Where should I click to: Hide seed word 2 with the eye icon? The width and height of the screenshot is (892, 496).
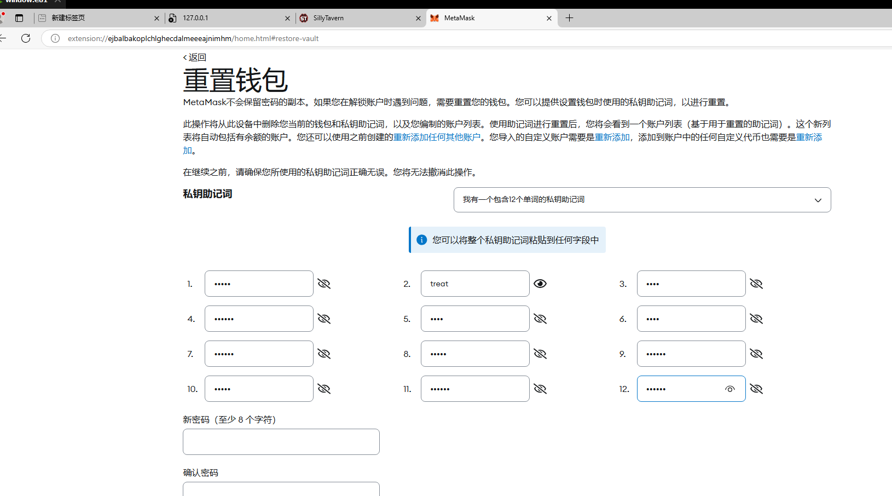pos(540,284)
